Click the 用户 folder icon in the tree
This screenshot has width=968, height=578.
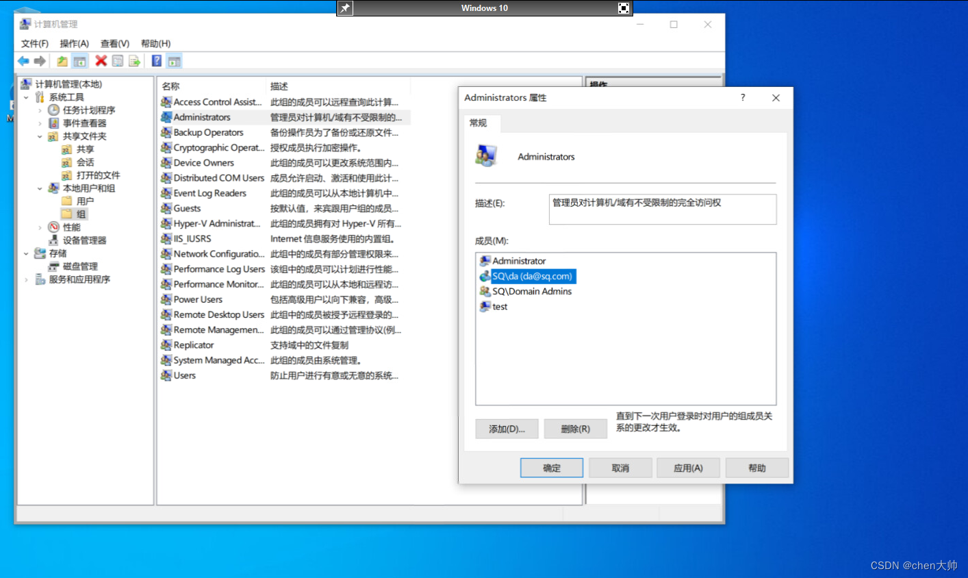click(x=67, y=201)
